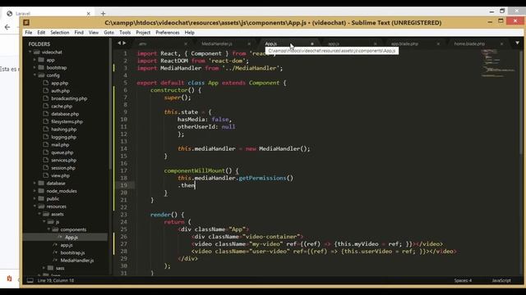
Task: Expand the sass folder arrow
Action: click(x=44, y=268)
